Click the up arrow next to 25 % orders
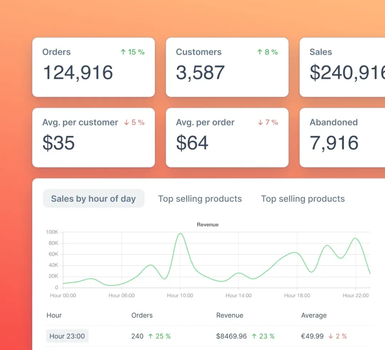The image size is (385, 350). tap(150, 336)
